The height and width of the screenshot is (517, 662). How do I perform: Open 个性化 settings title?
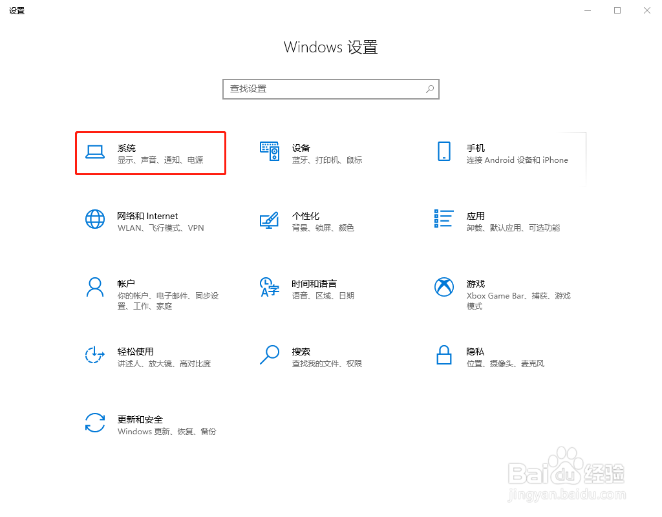(x=306, y=216)
